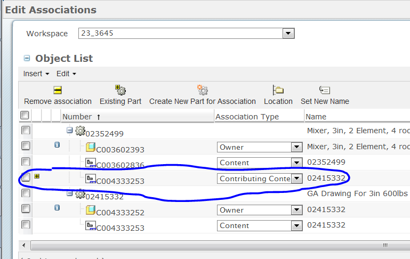Open the Owner dropdown for C004333252
The image size is (410, 259).
[297, 210]
